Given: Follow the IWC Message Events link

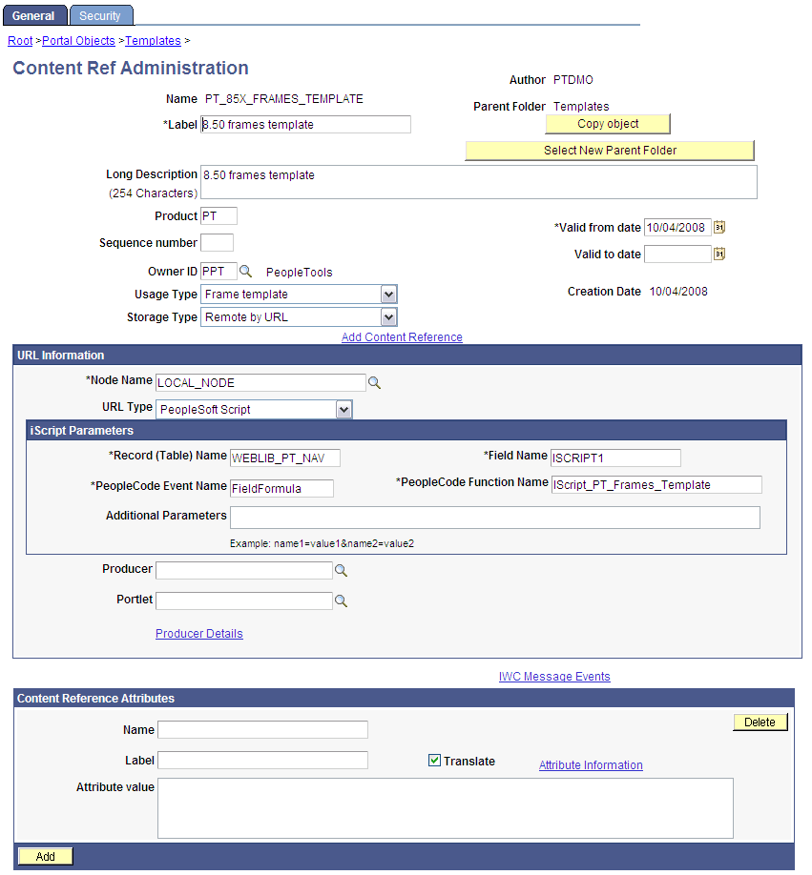Looking at the screenshot, I should coord(554,677).
